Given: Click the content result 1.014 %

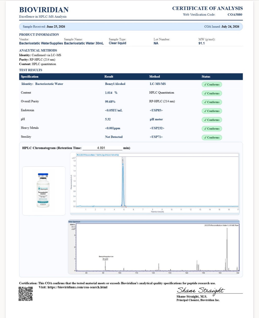Looking at the screenshot, I should 111,93.
